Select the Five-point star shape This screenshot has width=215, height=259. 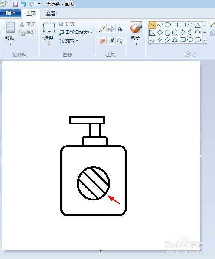click(x=168, y=40)
